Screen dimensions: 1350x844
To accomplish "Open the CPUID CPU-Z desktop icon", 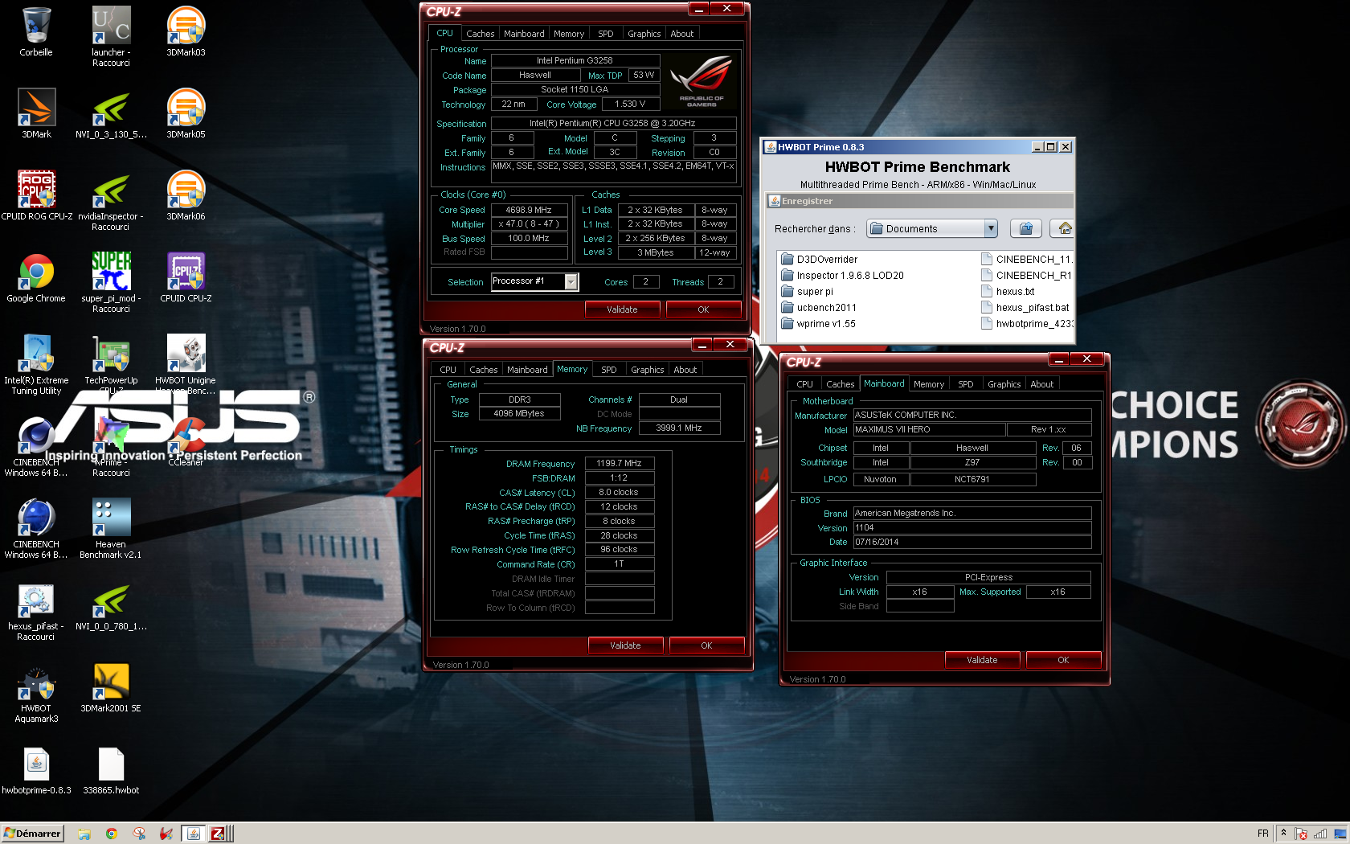I will pyautogui.click(x=186, y=278).
